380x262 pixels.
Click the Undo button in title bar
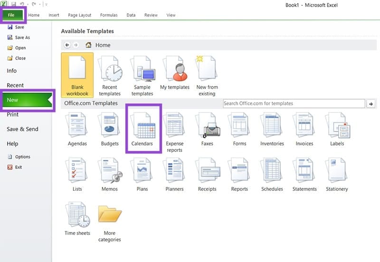click(x=22, y=4)
